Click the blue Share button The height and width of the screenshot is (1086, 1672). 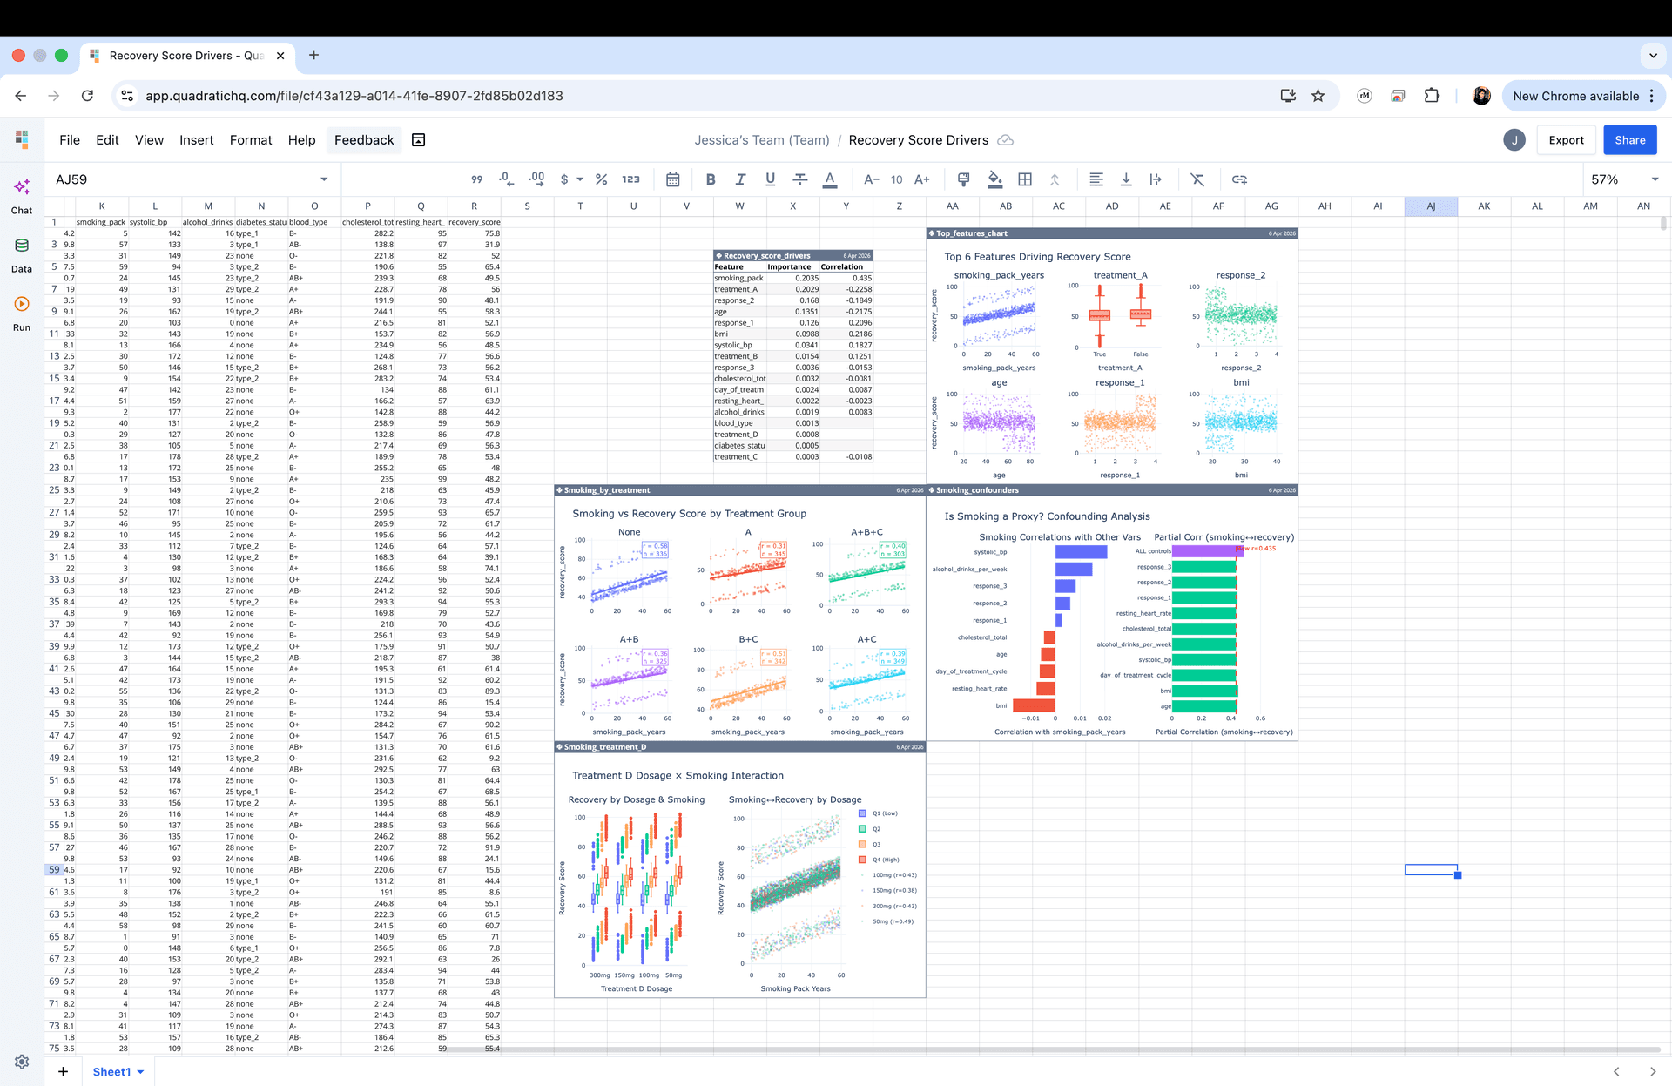click(1629, 140)
